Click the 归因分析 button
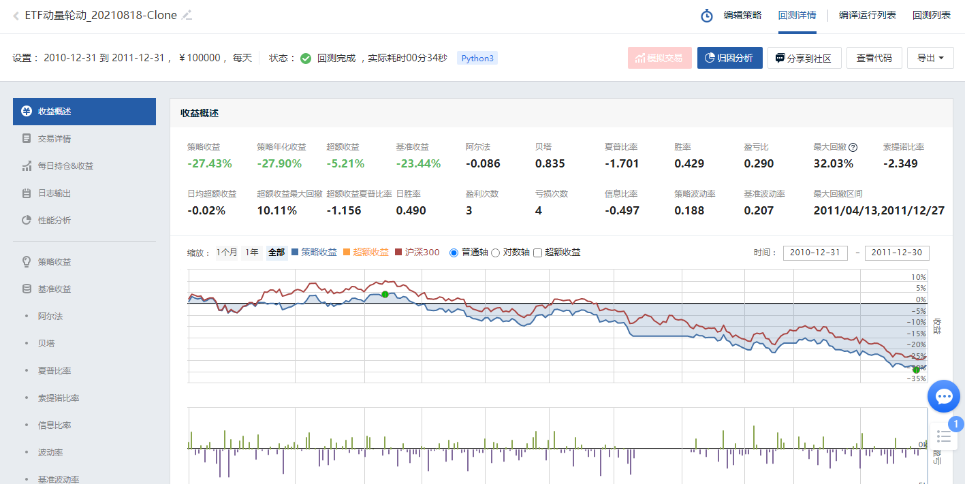The height and width of the screenshot is (484, 965). pos(730,58)
